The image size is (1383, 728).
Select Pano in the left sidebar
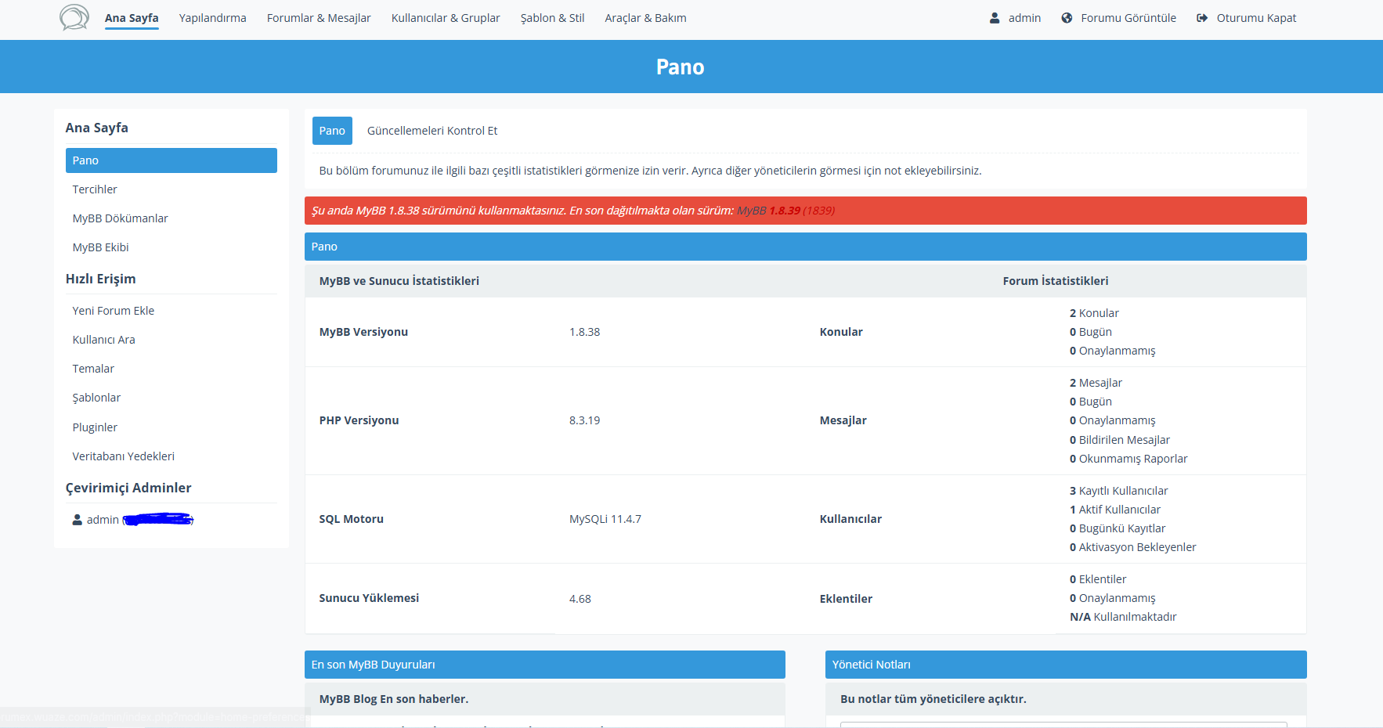172,160
